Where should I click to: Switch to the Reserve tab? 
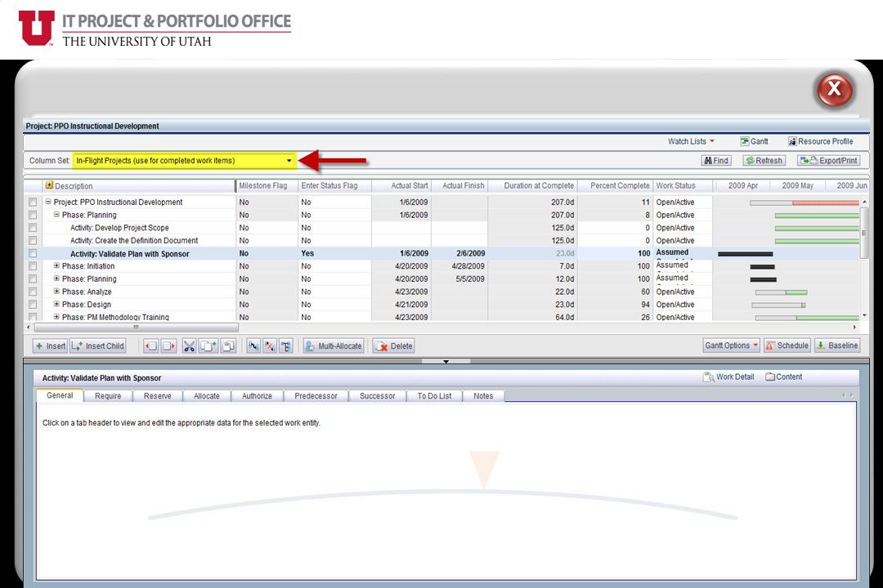[158, 396]
